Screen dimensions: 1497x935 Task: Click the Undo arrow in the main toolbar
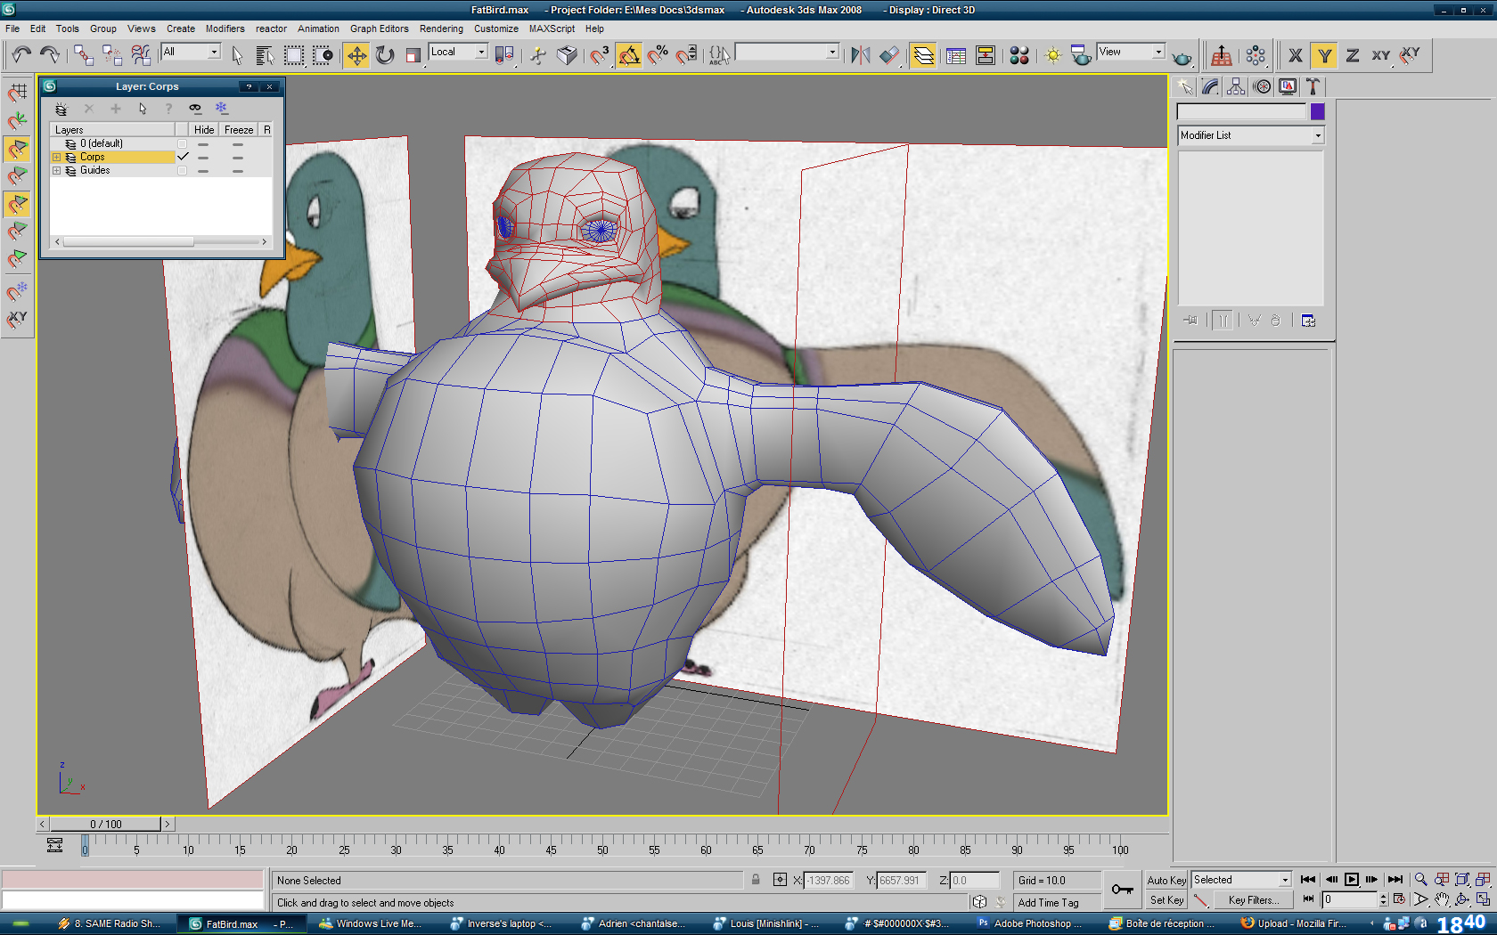21,55
